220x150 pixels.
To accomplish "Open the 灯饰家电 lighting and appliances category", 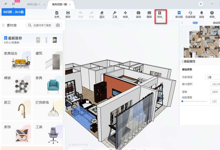I will click(x=48, y=108).
